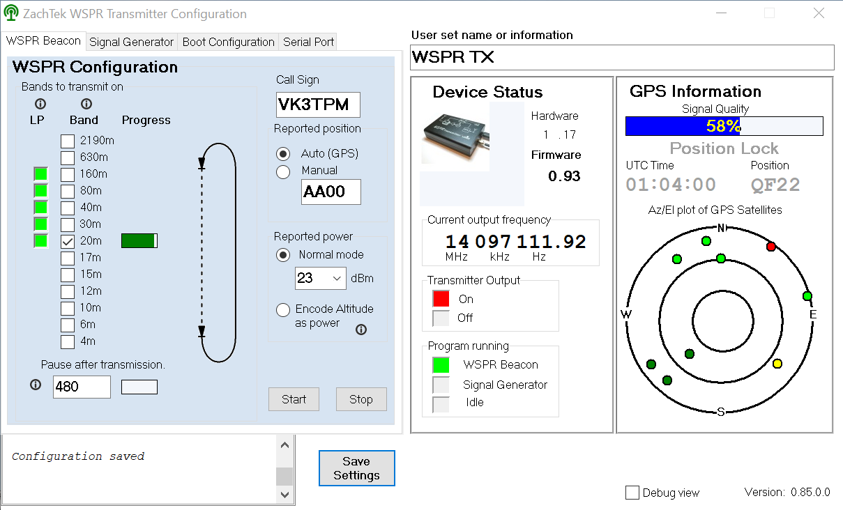Click the log scrollbar up arrow
Screen dimensions: 843x510
pyautogui.click(x=284, y=445)
